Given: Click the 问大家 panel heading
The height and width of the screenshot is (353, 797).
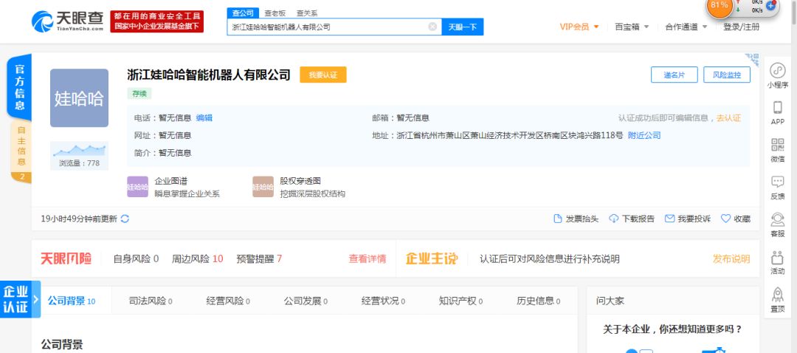Looking at the screenshot, I should [x=610, y=301].
